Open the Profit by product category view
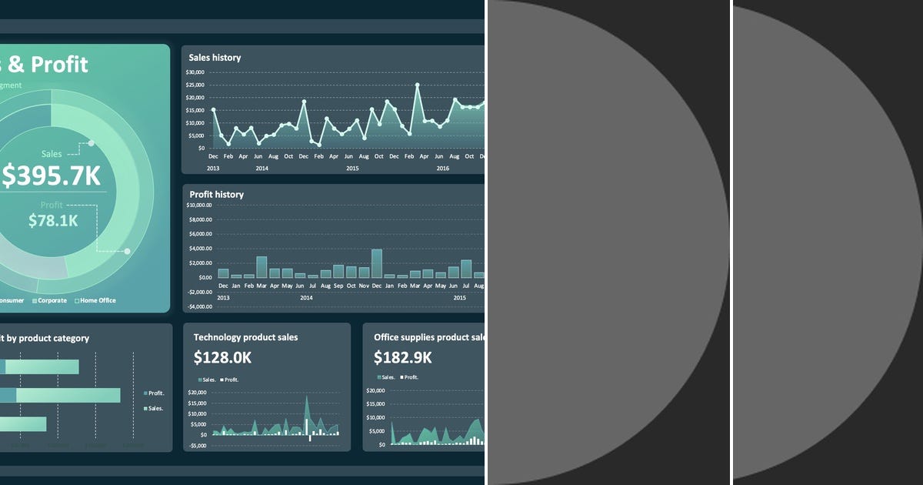 click(46, 338)
